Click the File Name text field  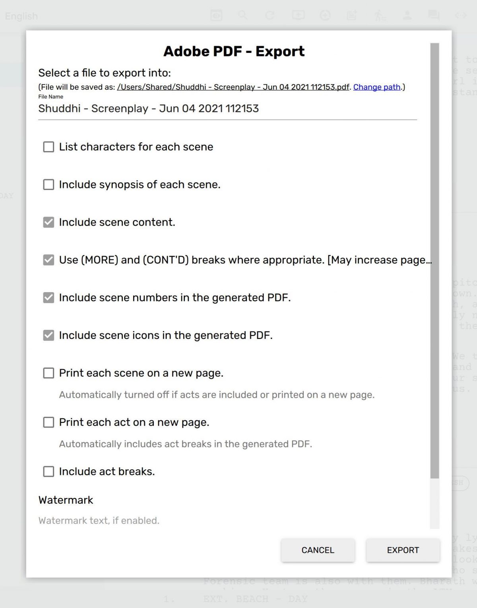pyautogui.click(x=227, y=109)
